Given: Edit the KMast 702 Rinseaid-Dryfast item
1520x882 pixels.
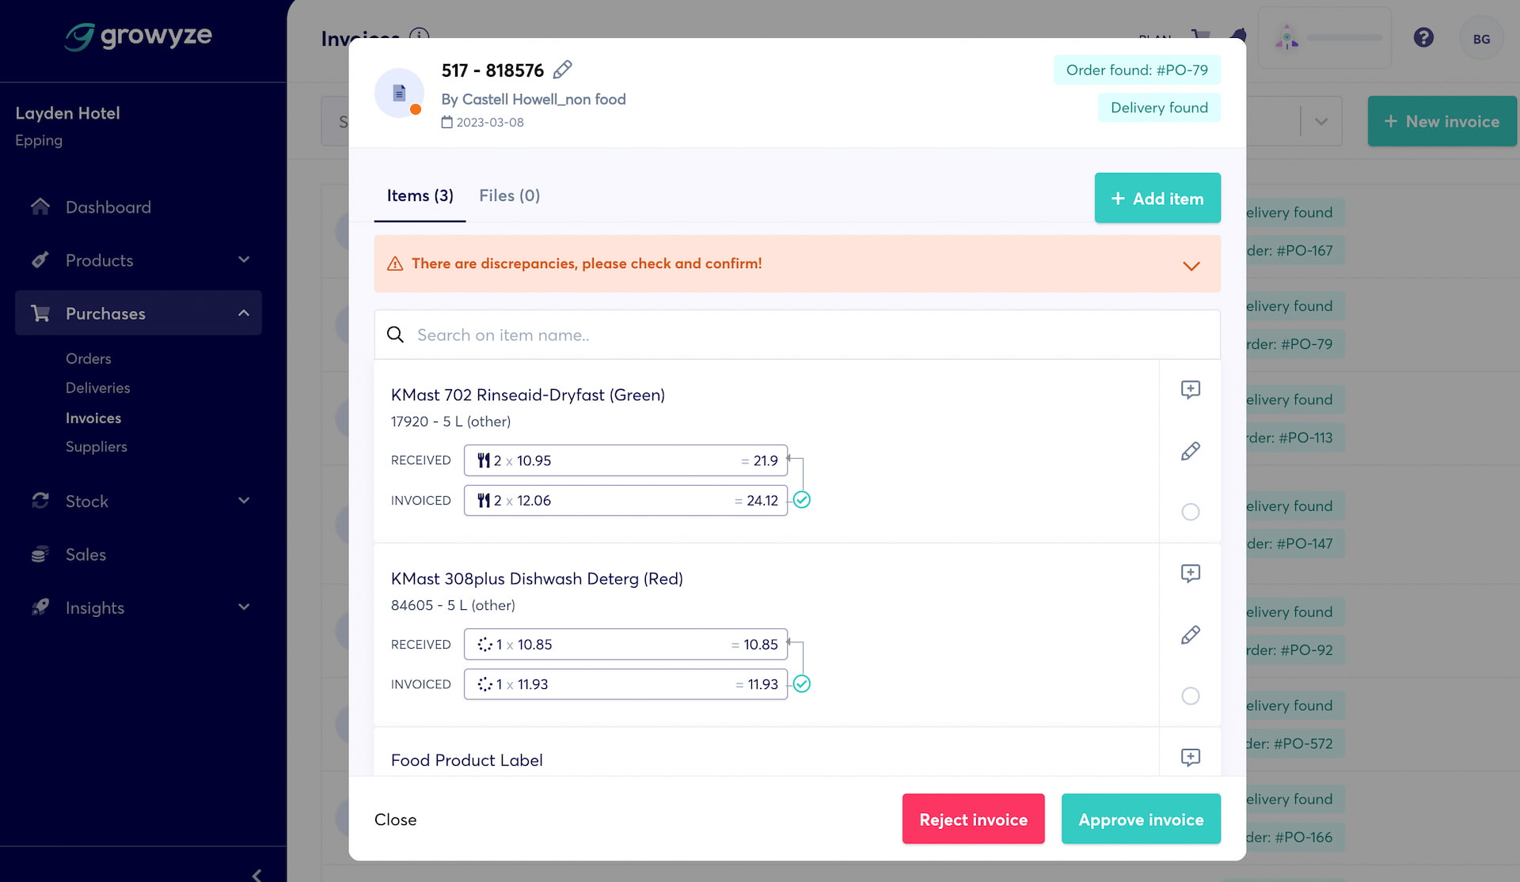Looking at the screenshot, I should [1190, 451].
